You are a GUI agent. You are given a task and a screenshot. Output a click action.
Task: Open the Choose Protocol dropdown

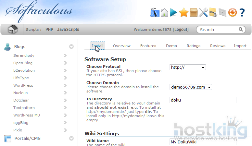[188, 67]
